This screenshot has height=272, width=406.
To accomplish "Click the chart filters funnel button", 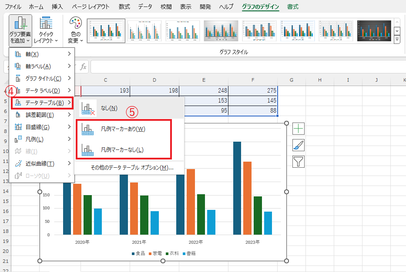I will (x=299, y=162).
